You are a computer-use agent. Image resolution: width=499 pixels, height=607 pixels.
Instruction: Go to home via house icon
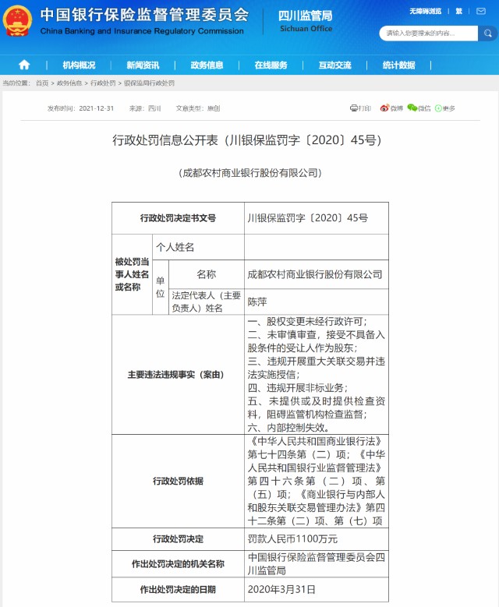click(x=24, y=65)
